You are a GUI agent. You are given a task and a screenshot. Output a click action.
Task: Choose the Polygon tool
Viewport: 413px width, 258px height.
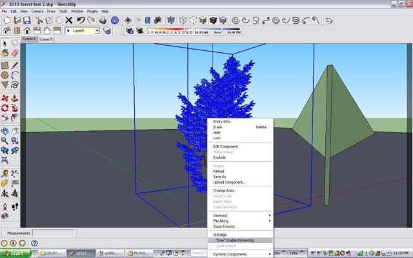(5, 84)
